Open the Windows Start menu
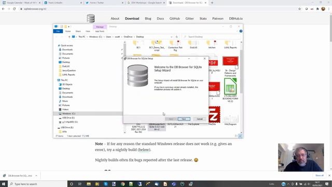Image resolution: width=332 pixels, height=187 pixels. click(4, 184)
